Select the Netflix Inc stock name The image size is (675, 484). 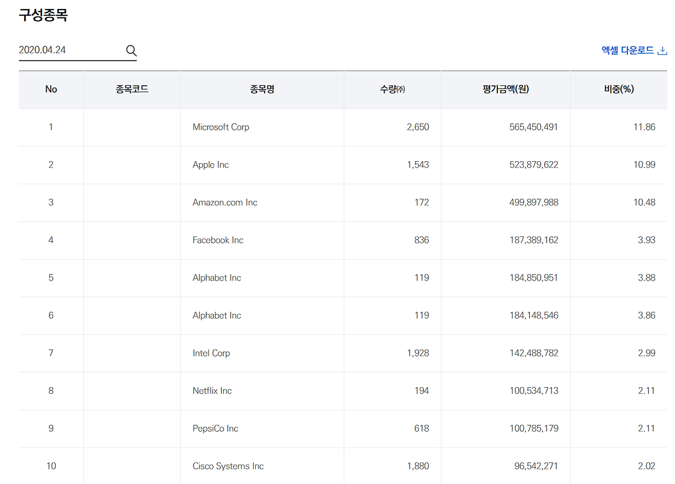pos(213,391)
